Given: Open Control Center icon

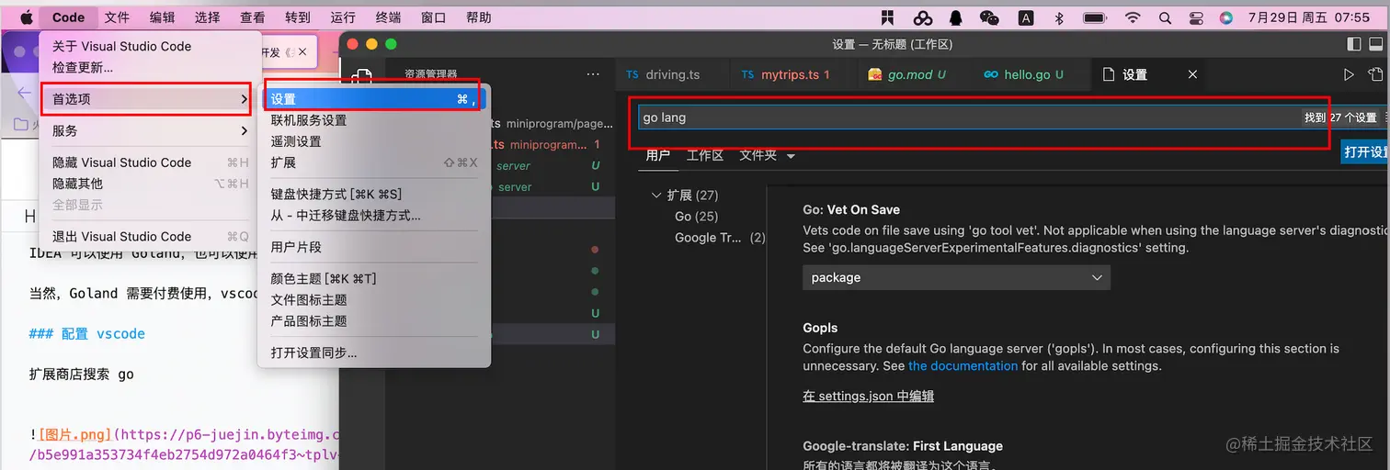Looking at the screenshot, I should (x=1195, y=17).
